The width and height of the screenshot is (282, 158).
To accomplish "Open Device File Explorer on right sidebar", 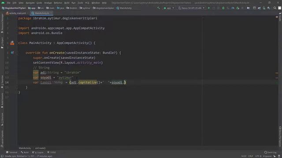I will [x=280, y=136].
